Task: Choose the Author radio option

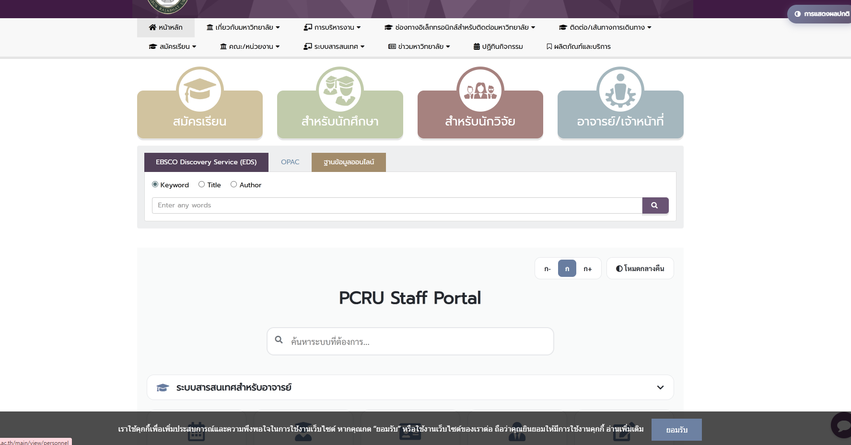Action: click(234, 184)
